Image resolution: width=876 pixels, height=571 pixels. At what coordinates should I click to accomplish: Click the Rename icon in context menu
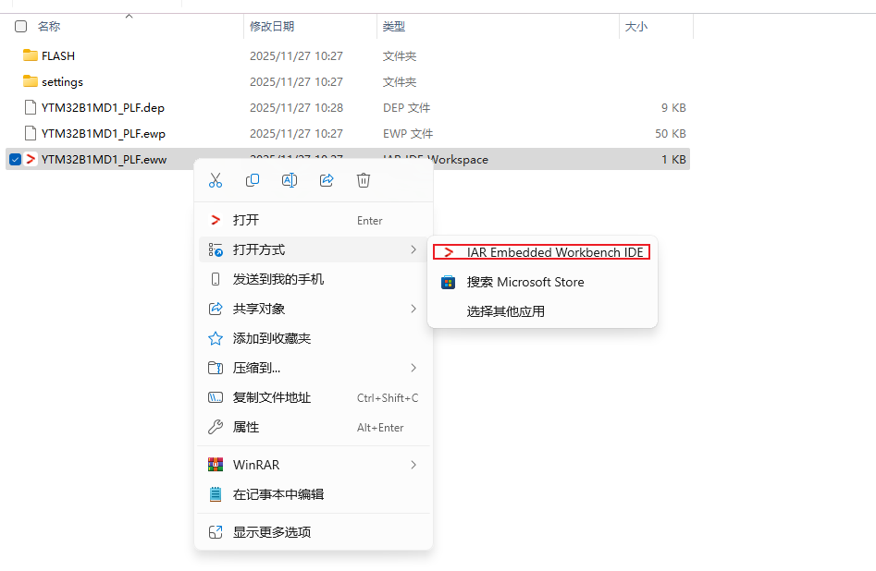tap(290, 181)
